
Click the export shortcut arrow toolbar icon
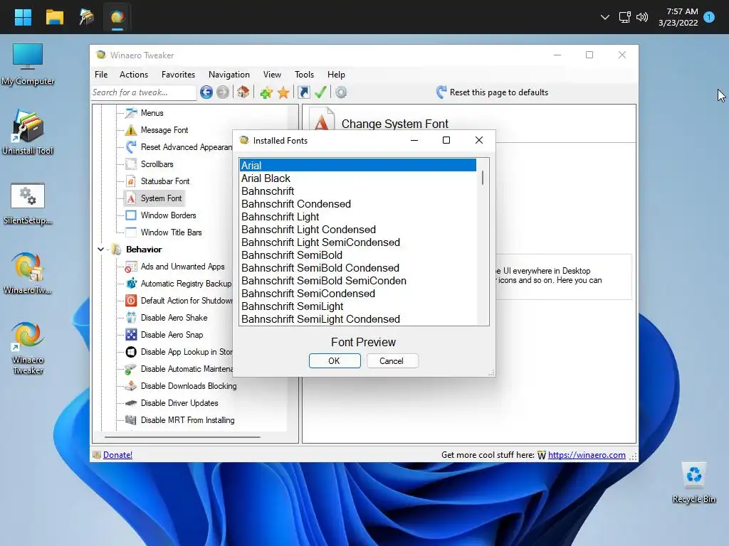(303, 92)
